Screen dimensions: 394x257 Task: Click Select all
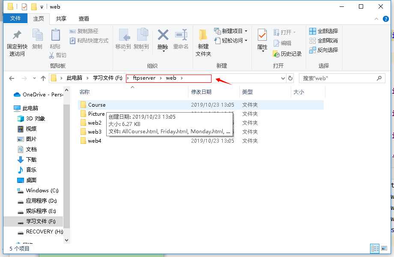[x=324, y=31]
